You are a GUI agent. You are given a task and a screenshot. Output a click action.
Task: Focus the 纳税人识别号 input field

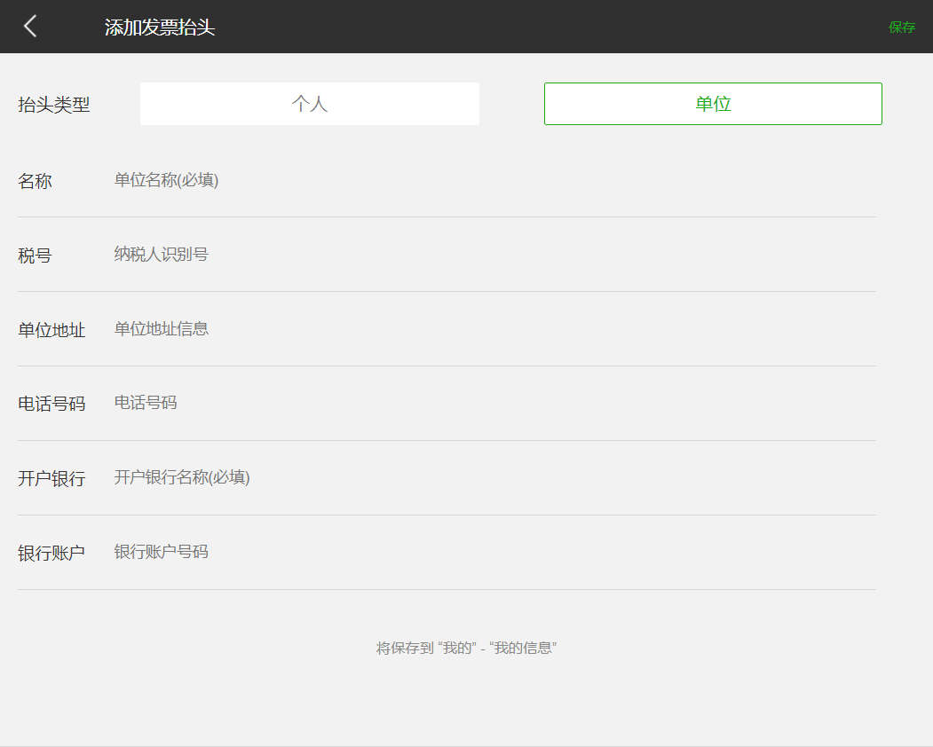488,256
